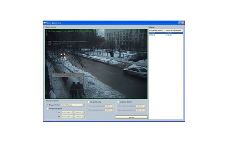The image size is (228, 142).
Task: Click the help question-mark button in title bar
Action: point(180,23)
